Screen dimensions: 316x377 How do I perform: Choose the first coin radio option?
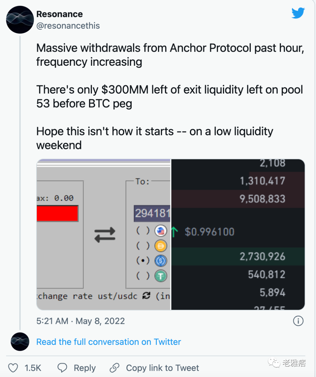coord(143,231)
